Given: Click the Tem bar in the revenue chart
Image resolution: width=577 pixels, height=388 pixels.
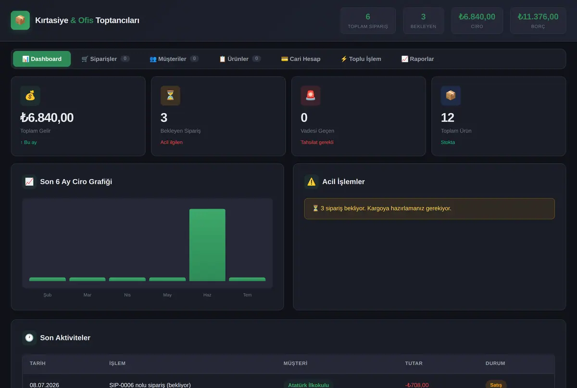Looking at the screenshot, I should click(247, 279).
